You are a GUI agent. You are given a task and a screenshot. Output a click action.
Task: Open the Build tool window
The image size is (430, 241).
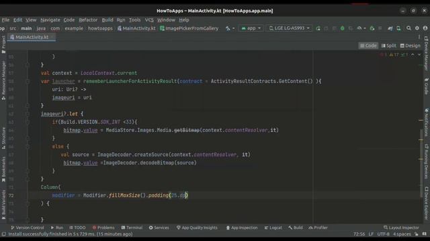click(296, 228)
